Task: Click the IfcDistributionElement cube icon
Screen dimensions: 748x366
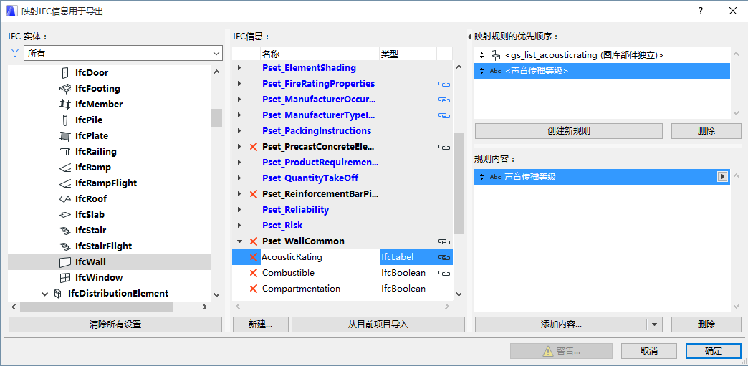Action: pyautogui.click(x=58, y=294)
